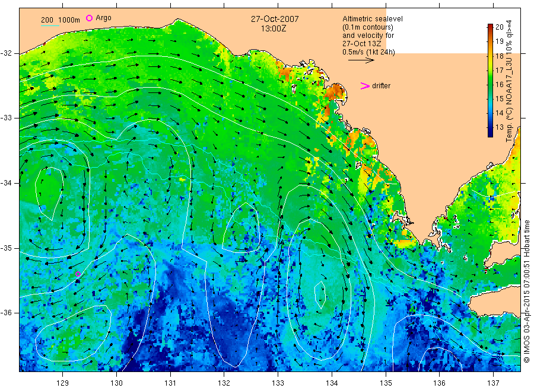Image resolution: width=534 pixels, height=391 pixels.
Task: Click the magenta drifter arrowhead legend symbol
Action: tap(365, 86)
